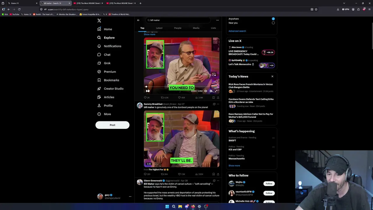
Task: Like the Sammy Breakfast post with 7.3K likes
Action: pos(181,174)
